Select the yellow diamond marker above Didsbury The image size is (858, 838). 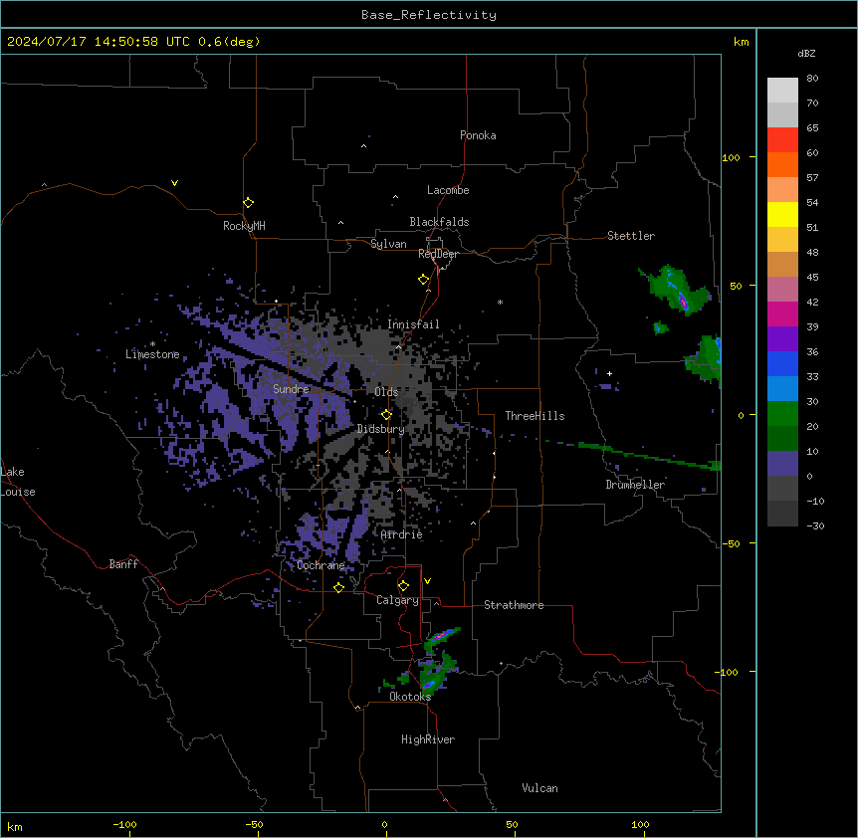(x=386, y=415)
